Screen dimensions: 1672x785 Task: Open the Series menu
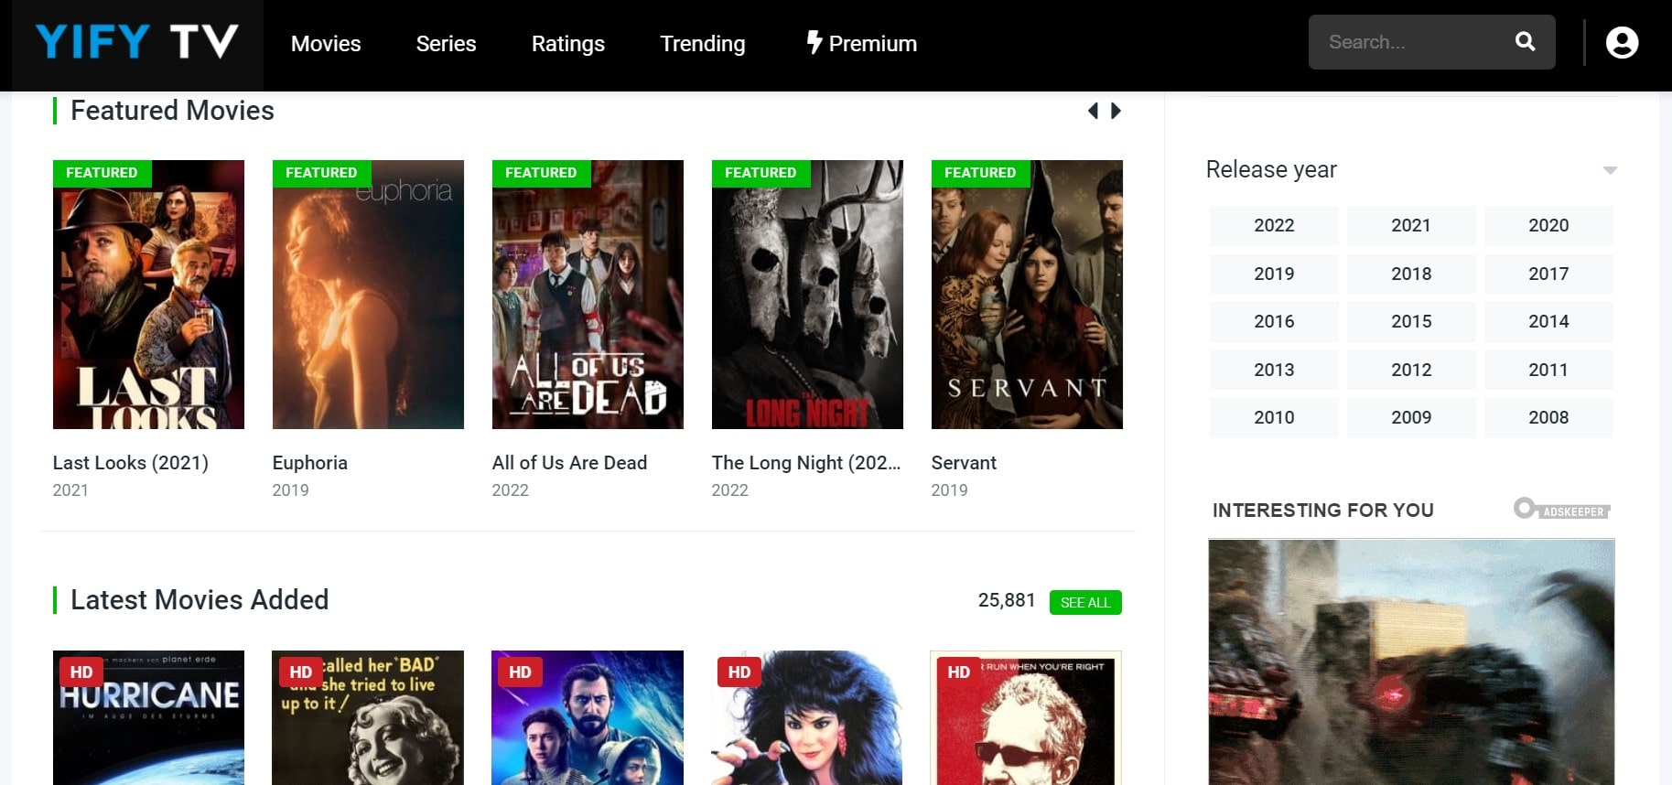pyautogui.click(x=446, y=44)
